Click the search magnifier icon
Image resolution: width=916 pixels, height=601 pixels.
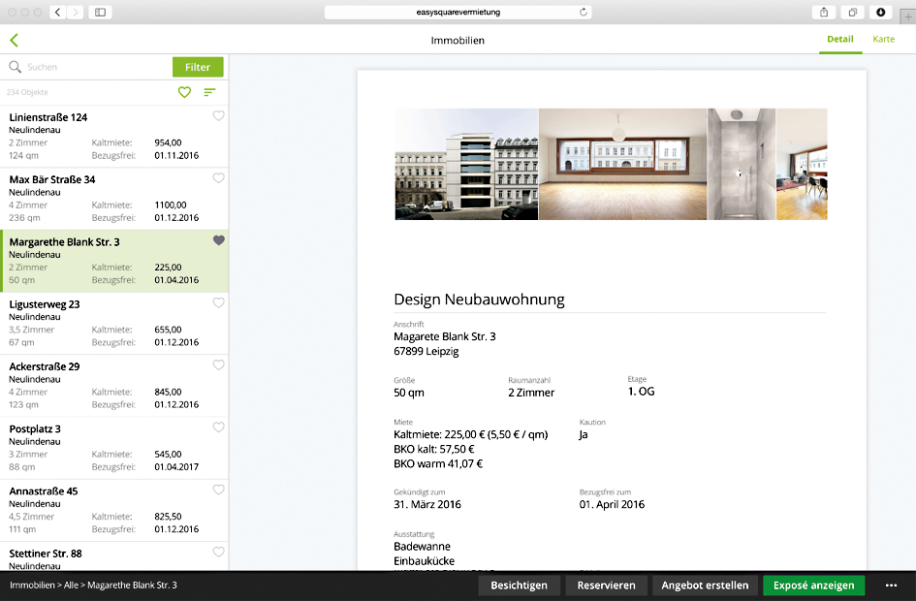(x=16, y=67)
